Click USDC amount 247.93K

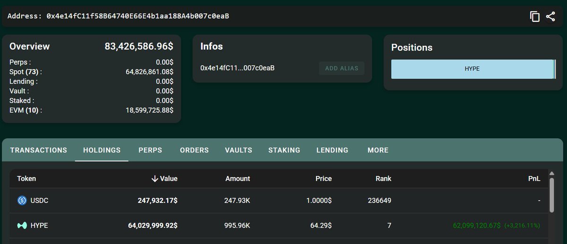click(237, 201)
